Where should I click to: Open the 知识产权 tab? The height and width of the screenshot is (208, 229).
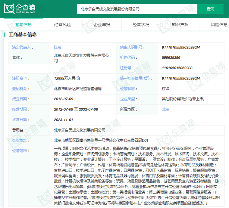tap(180, 25)
